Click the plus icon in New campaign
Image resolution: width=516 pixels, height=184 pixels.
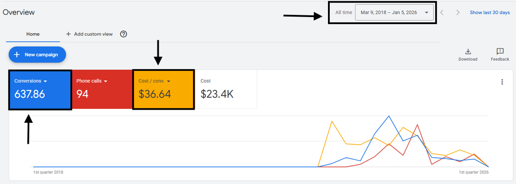[17, 55]
